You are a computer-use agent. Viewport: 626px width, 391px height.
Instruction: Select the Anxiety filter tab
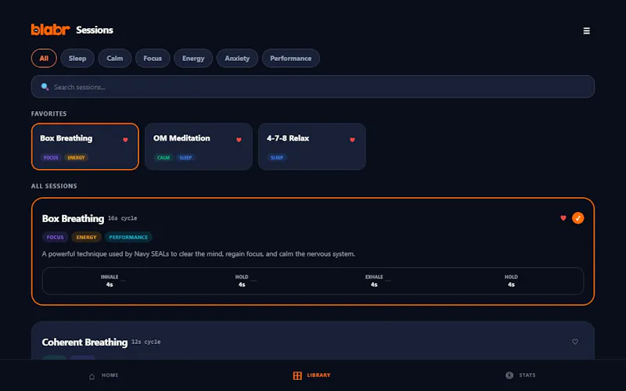pos(237,58)
